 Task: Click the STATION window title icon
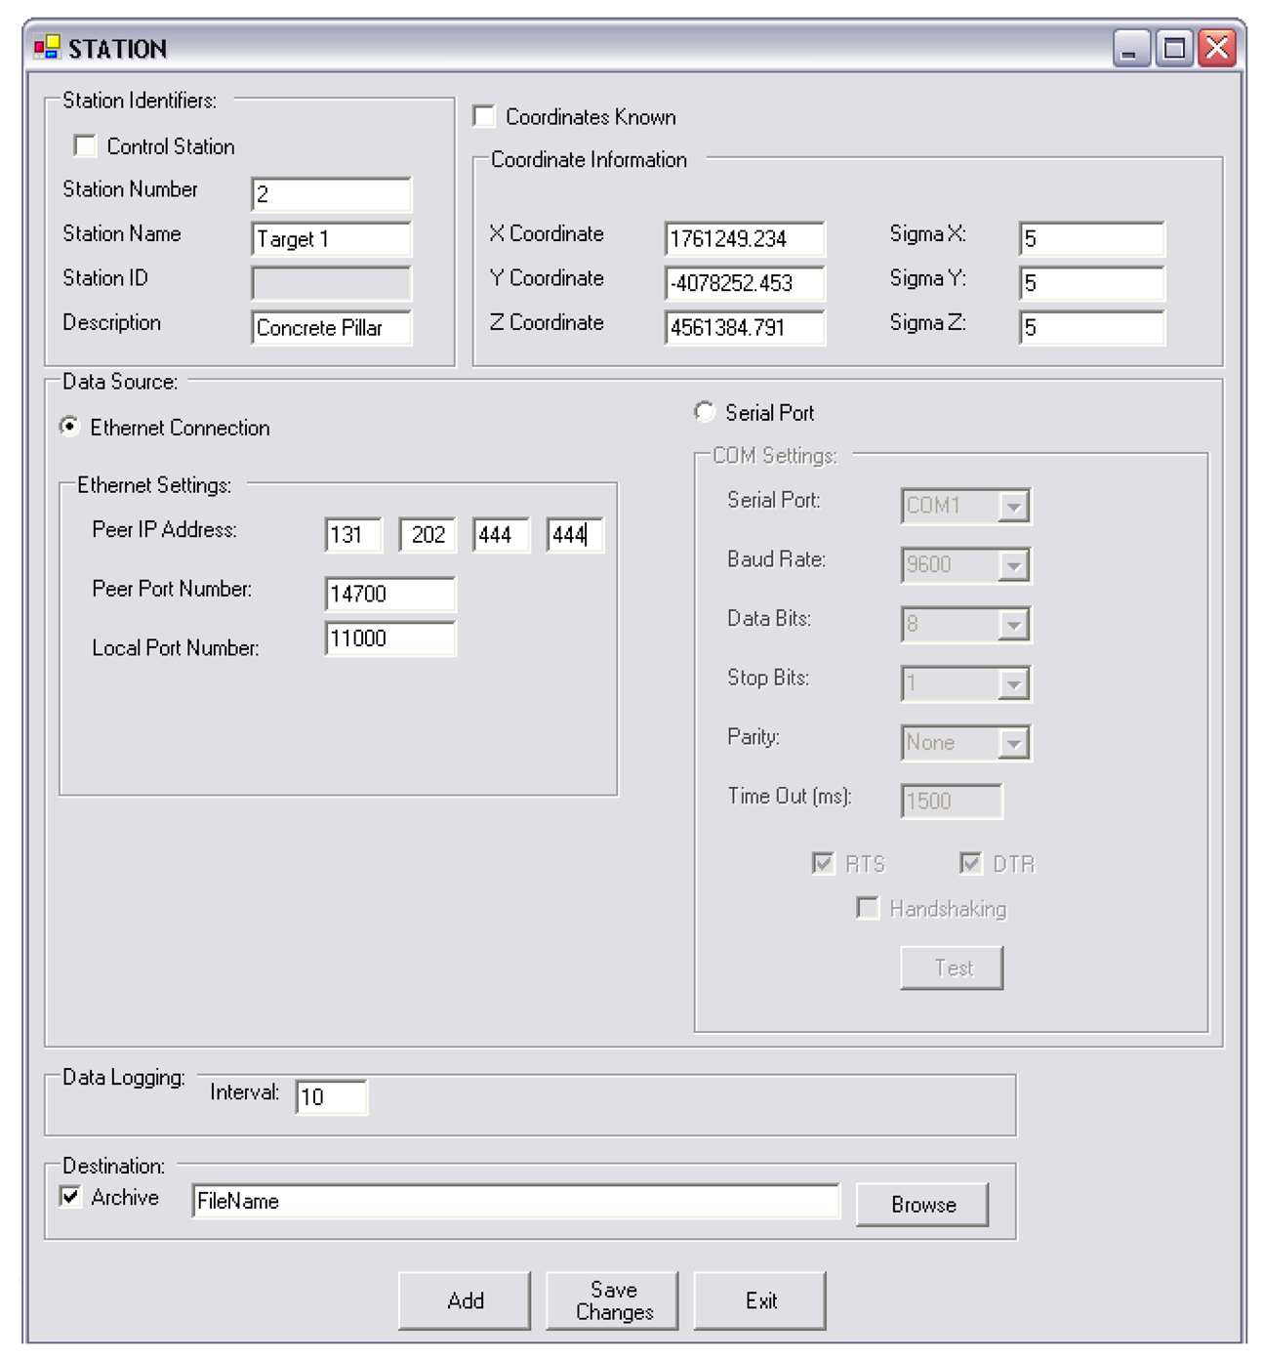click(x=46, y=47)
